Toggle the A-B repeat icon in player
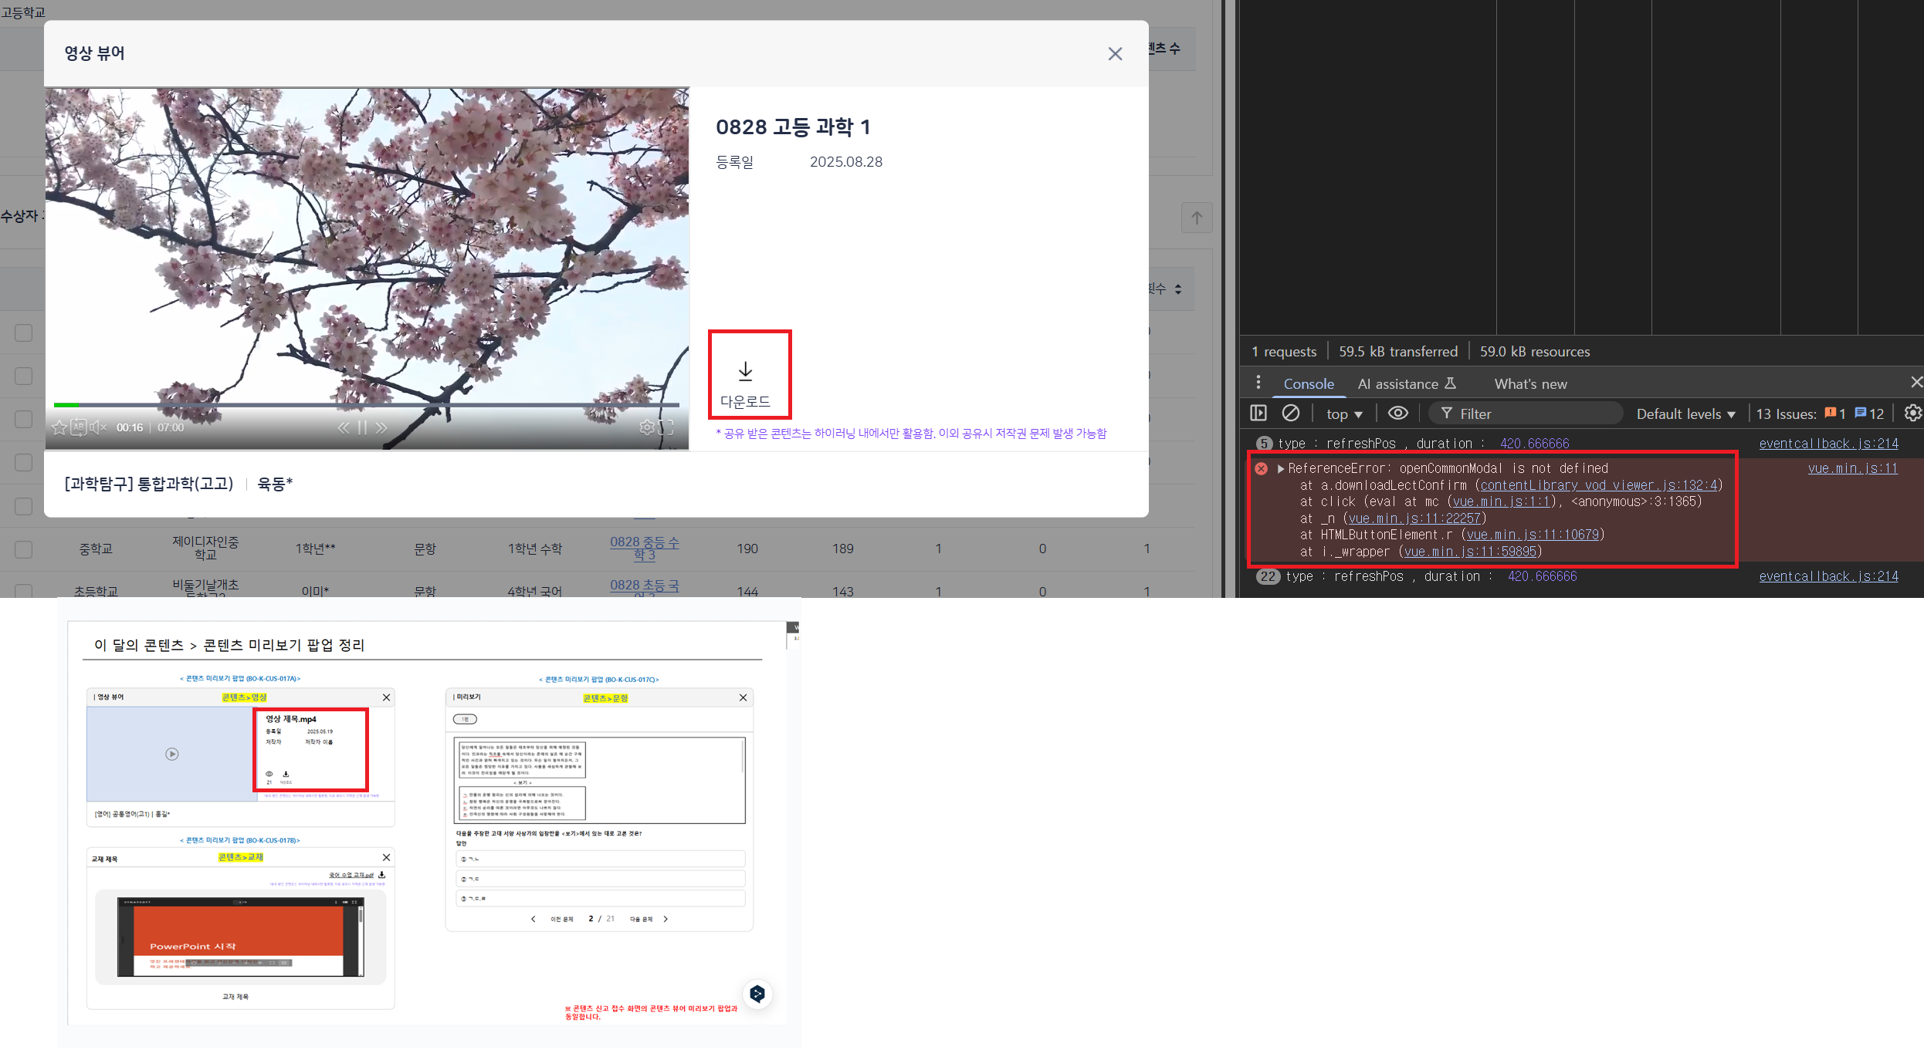 click(79, 427)
